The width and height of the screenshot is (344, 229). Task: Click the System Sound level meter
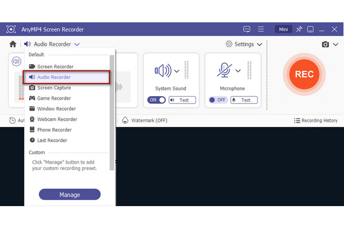(x=186, y=70)
